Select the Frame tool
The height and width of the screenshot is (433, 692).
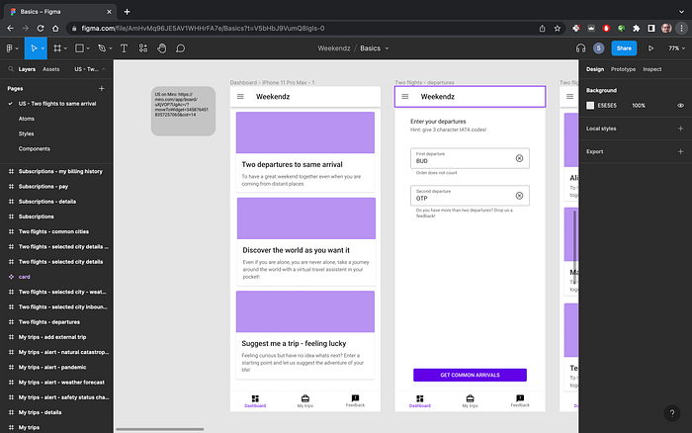(58, 47)
